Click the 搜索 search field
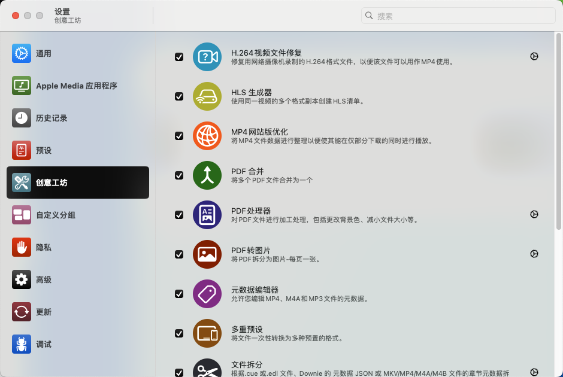Viewport: 563px width, 377px height. (x=458, y=16)
